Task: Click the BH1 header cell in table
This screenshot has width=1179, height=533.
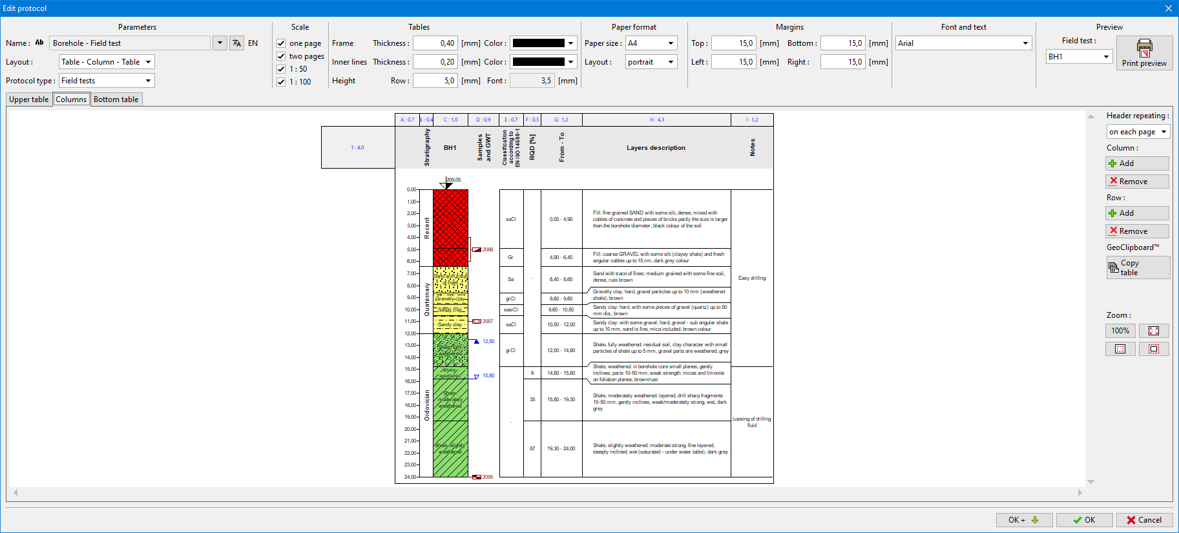Action: tap(450, 147)
